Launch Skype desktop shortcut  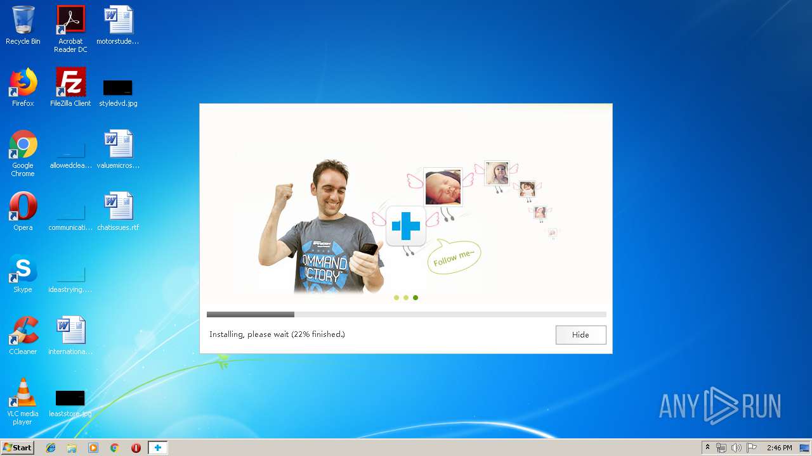point(23,274)
